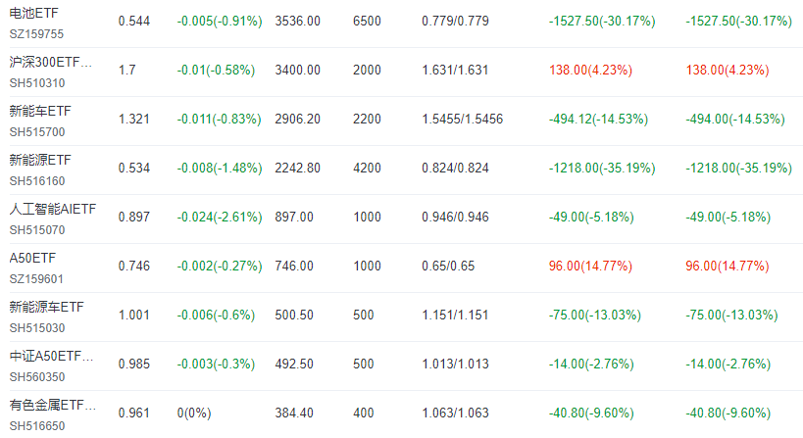Open the A50ETF holding
Image resolution: width=803 pixels, height=438 pixels.
click(32, 258)
